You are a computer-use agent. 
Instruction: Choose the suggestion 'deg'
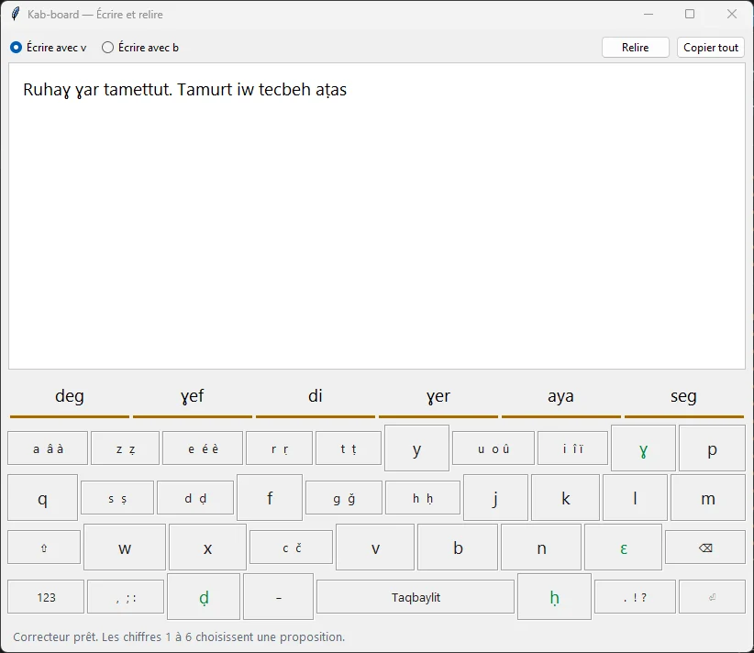(x=70, y=398)
